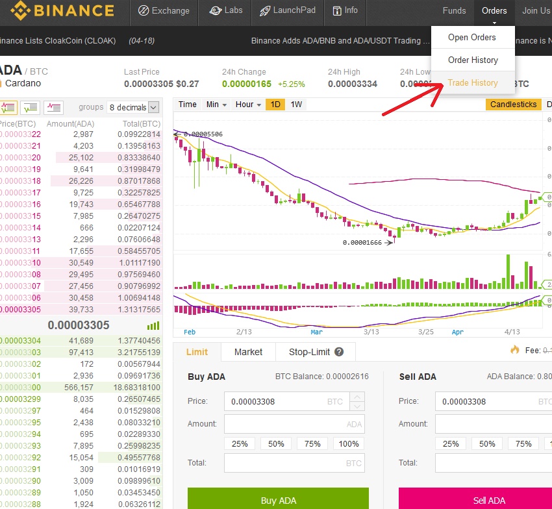Select buy order row with amount 566,157
552x509 pixels.
click(x=81, y=387)
